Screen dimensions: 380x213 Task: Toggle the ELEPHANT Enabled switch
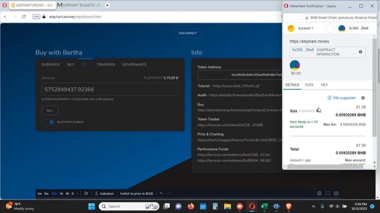[49, 122]
